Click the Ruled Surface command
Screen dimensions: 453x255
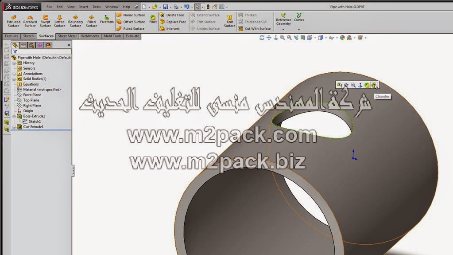pyautogui.click(x=131, y=29)
